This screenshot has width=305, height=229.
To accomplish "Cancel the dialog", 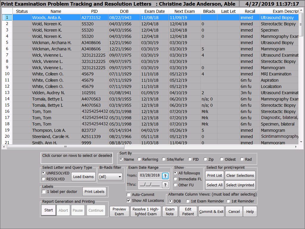I will click(x=234, y=211).
